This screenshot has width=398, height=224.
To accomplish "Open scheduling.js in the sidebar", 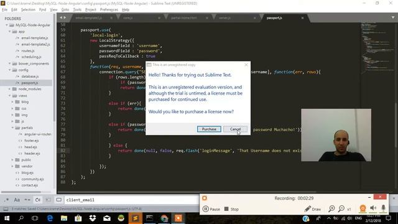I will click(31, 57).
